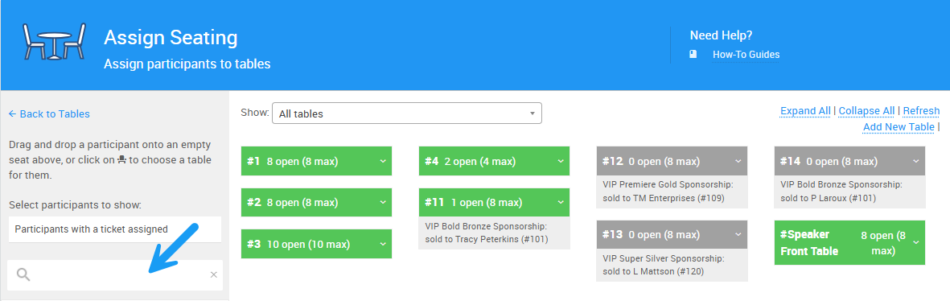This screenshot has height=301, width=950.
Task: Expand table #11 chevron
Action: 561,202
